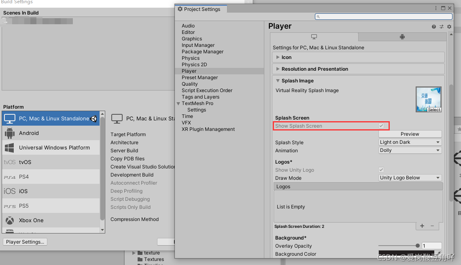Open XR Plugin Management settings
The height and width of the screenshot is (265, 461).
pyautogui.click(x=208, y=129)
